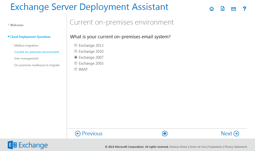
Task: Click the print icon in navigation bar
Action: [165, 134]
